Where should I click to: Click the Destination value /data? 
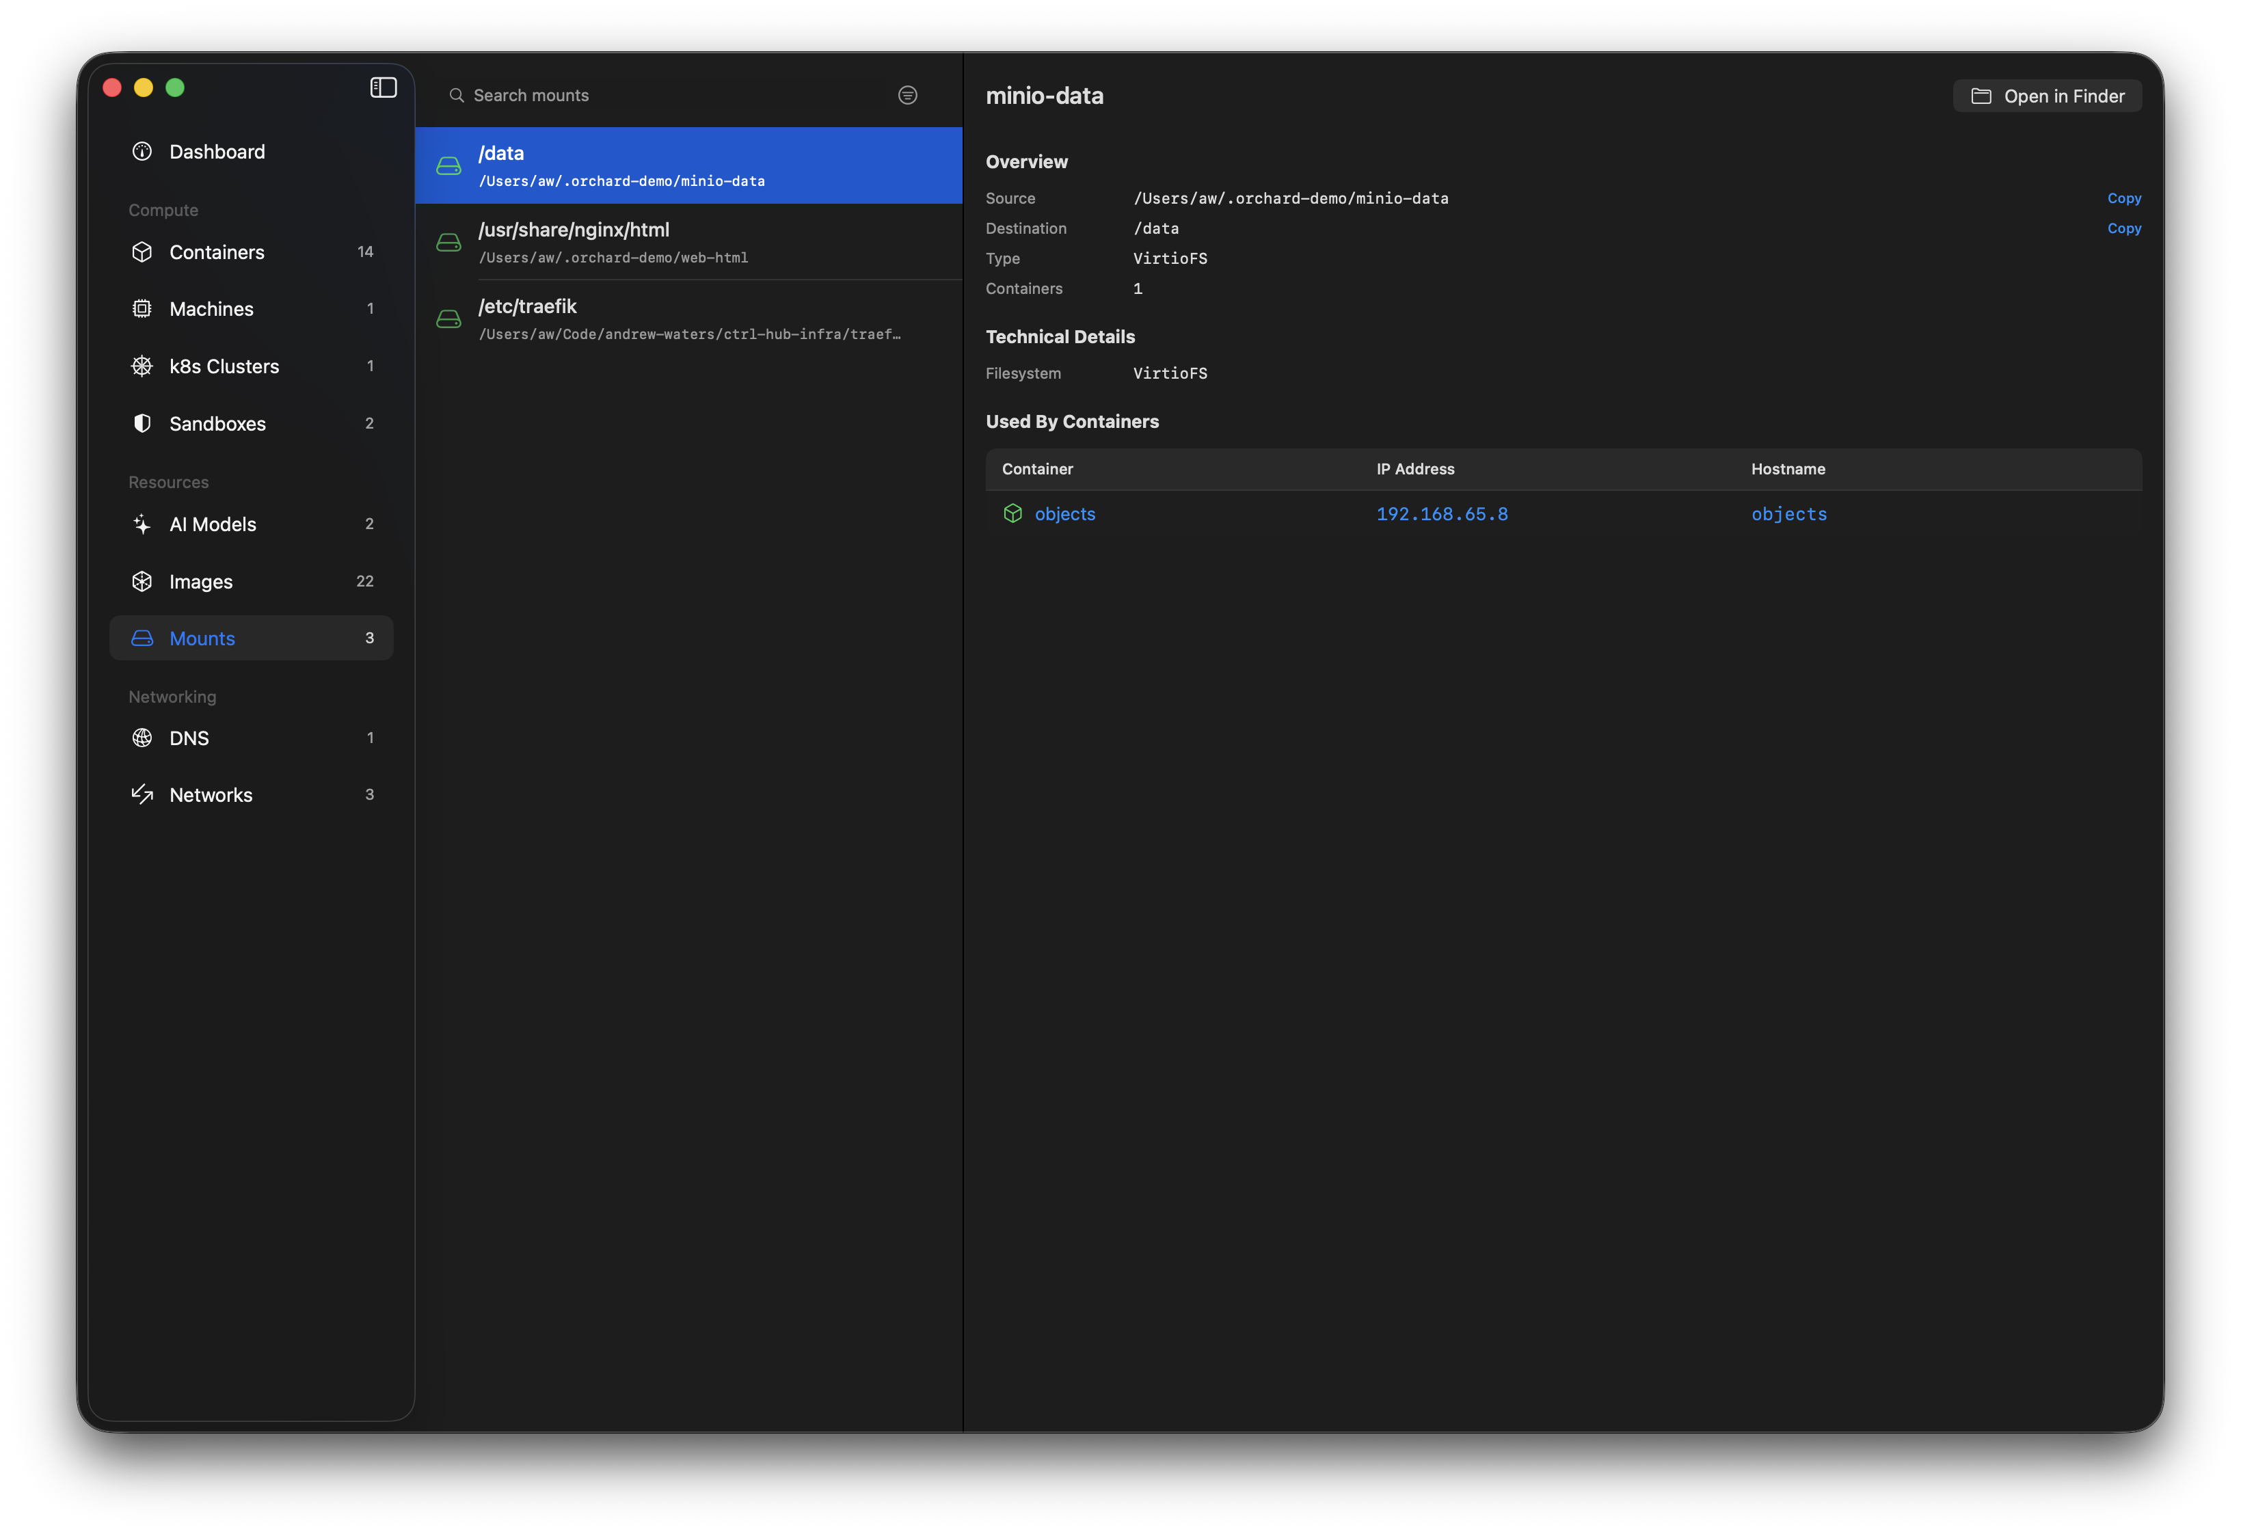click(1155, 228)
